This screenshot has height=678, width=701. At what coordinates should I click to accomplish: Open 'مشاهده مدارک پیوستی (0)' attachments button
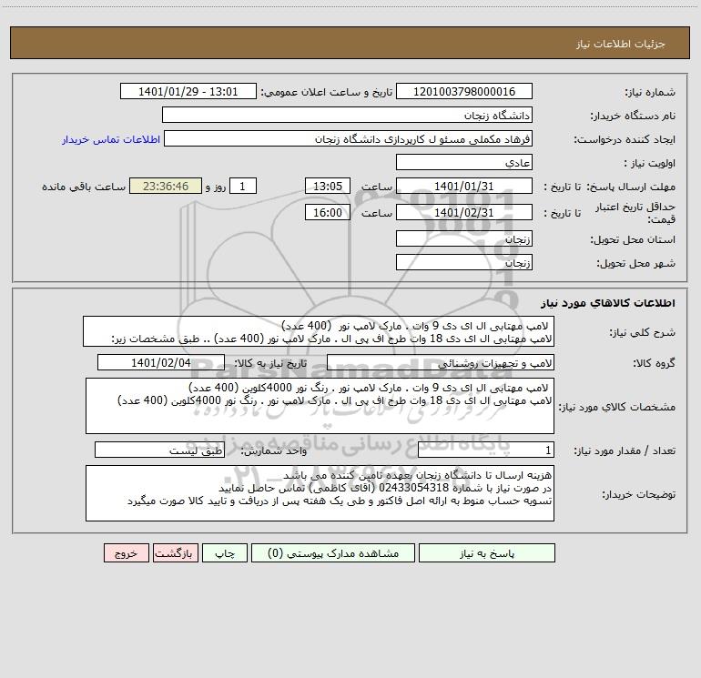(333, 552)
